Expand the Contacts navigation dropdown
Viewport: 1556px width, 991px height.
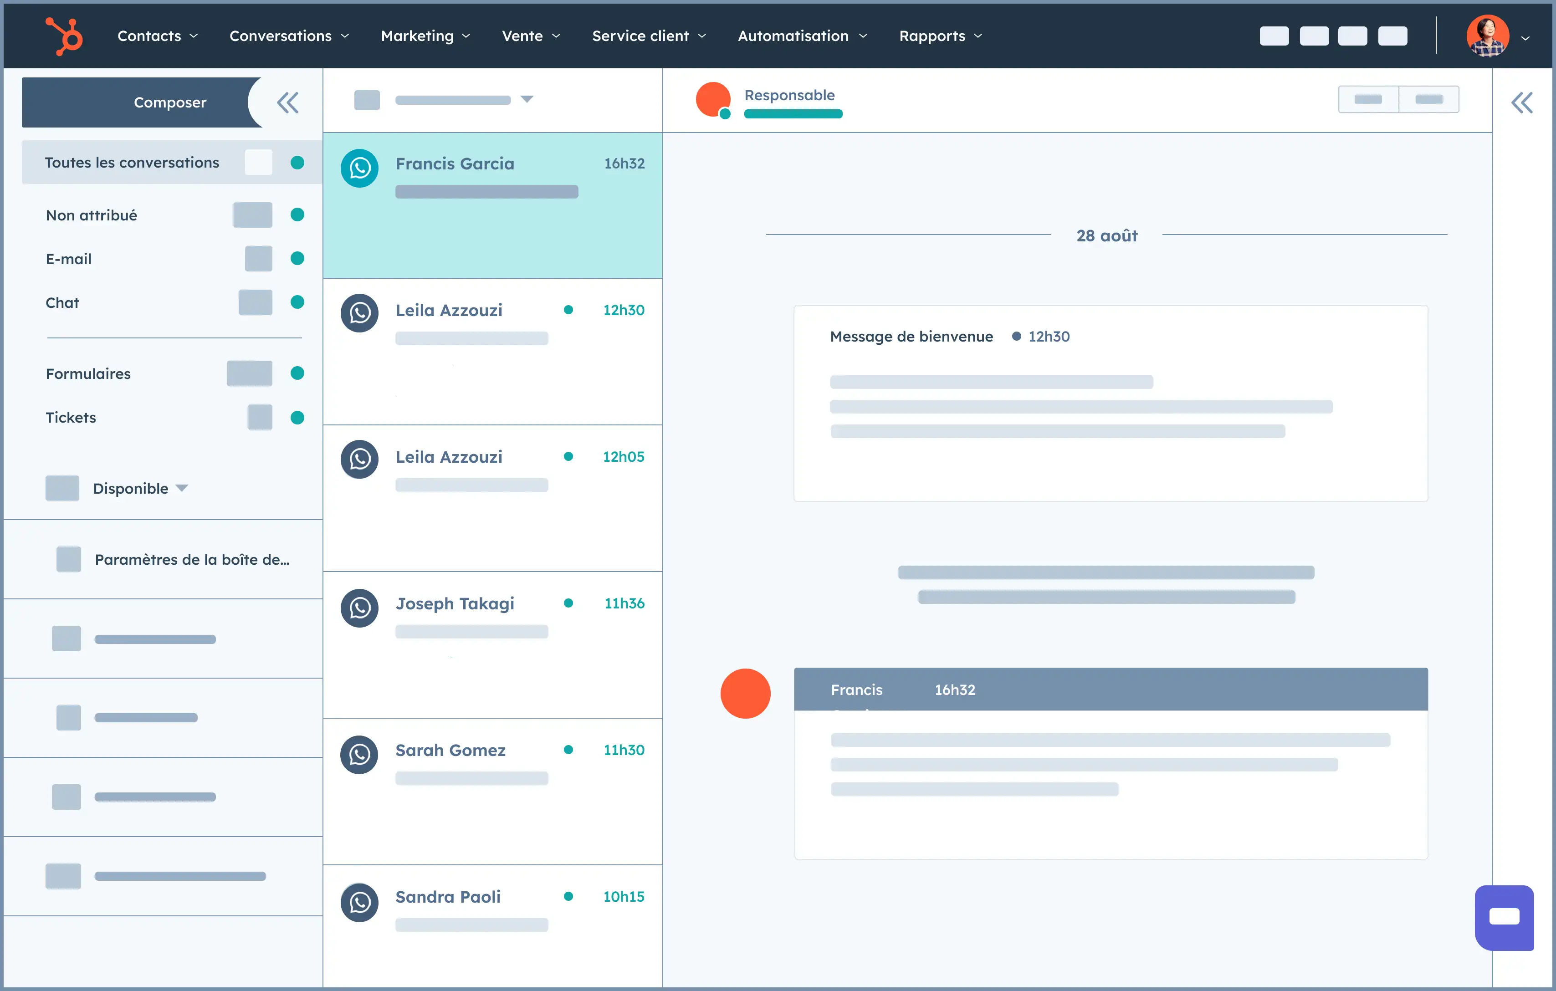click(x=159, y=34)
